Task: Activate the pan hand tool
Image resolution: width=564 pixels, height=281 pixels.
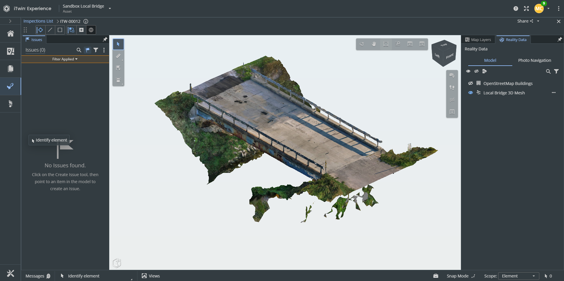Action: click(x=374, y=44)
